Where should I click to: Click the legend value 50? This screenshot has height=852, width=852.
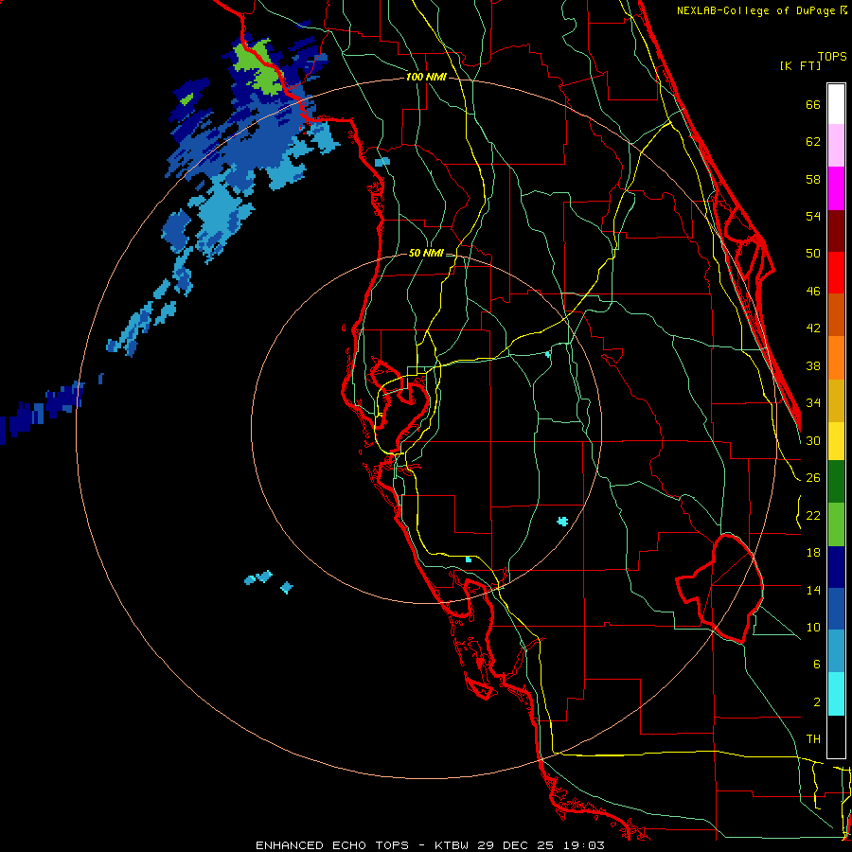tap(813, 254)
